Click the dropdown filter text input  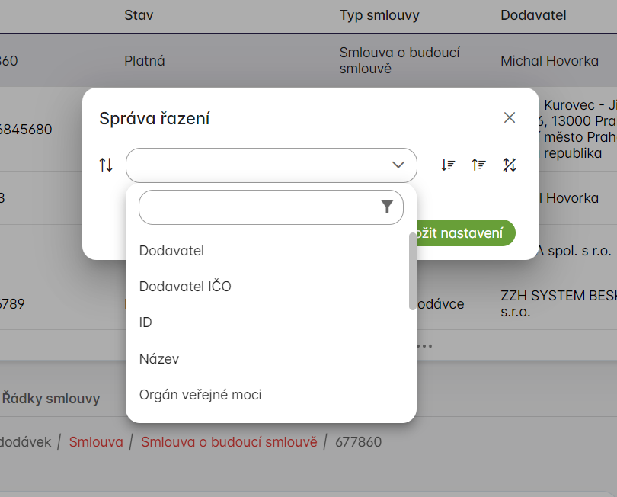(x=257, y=207)
